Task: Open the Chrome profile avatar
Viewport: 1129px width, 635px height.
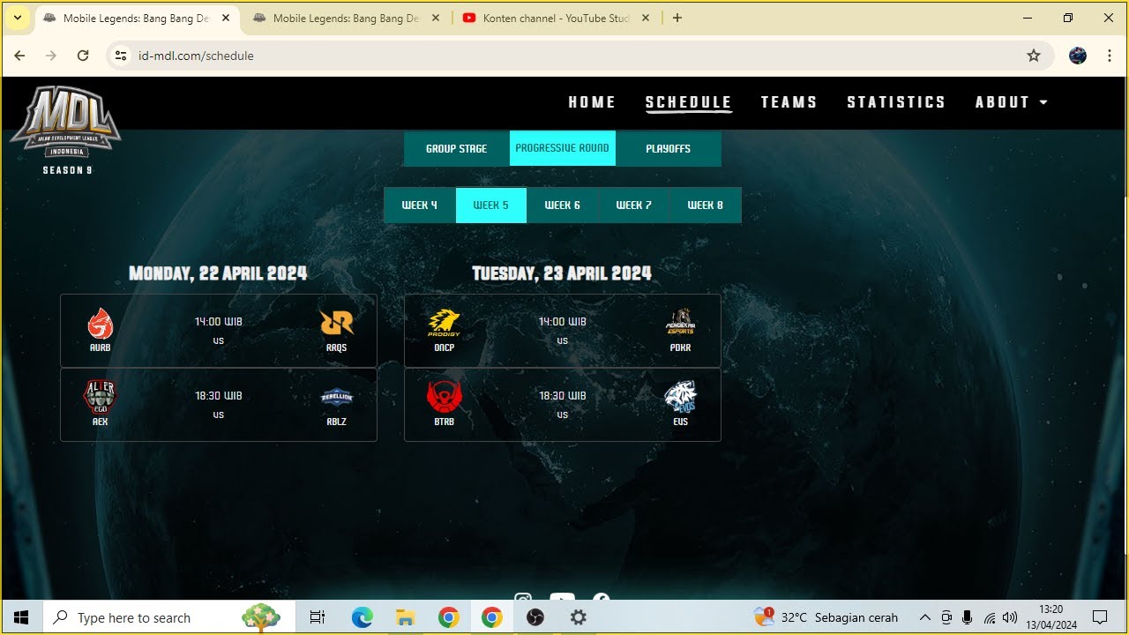Action: [1078, 56]
